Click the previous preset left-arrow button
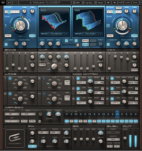 point(108,3)
